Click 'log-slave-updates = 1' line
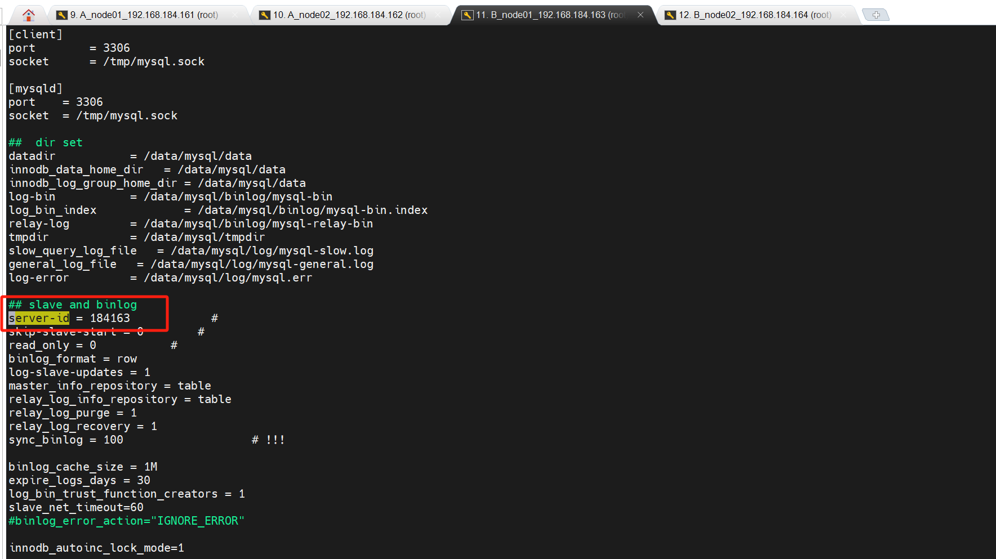The height and width of the screenshot is (559, 996). 79,372
